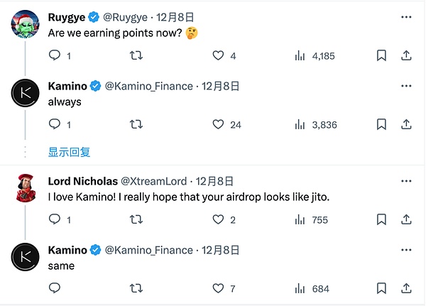This screenshot has height=306, width=426.
Task: Share Kamino's 'same' reply
Action: pos(406,288)
